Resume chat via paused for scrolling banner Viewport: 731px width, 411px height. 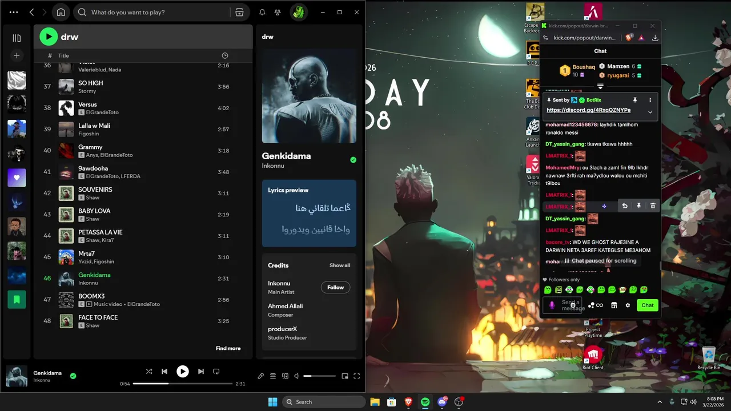600,261
